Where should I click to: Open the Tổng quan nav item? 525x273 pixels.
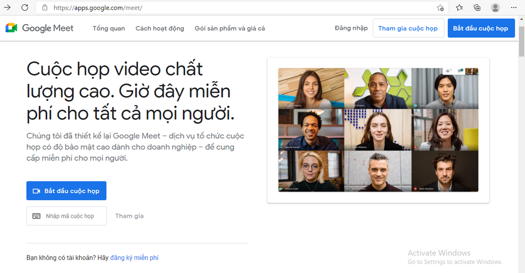[109, 29]
